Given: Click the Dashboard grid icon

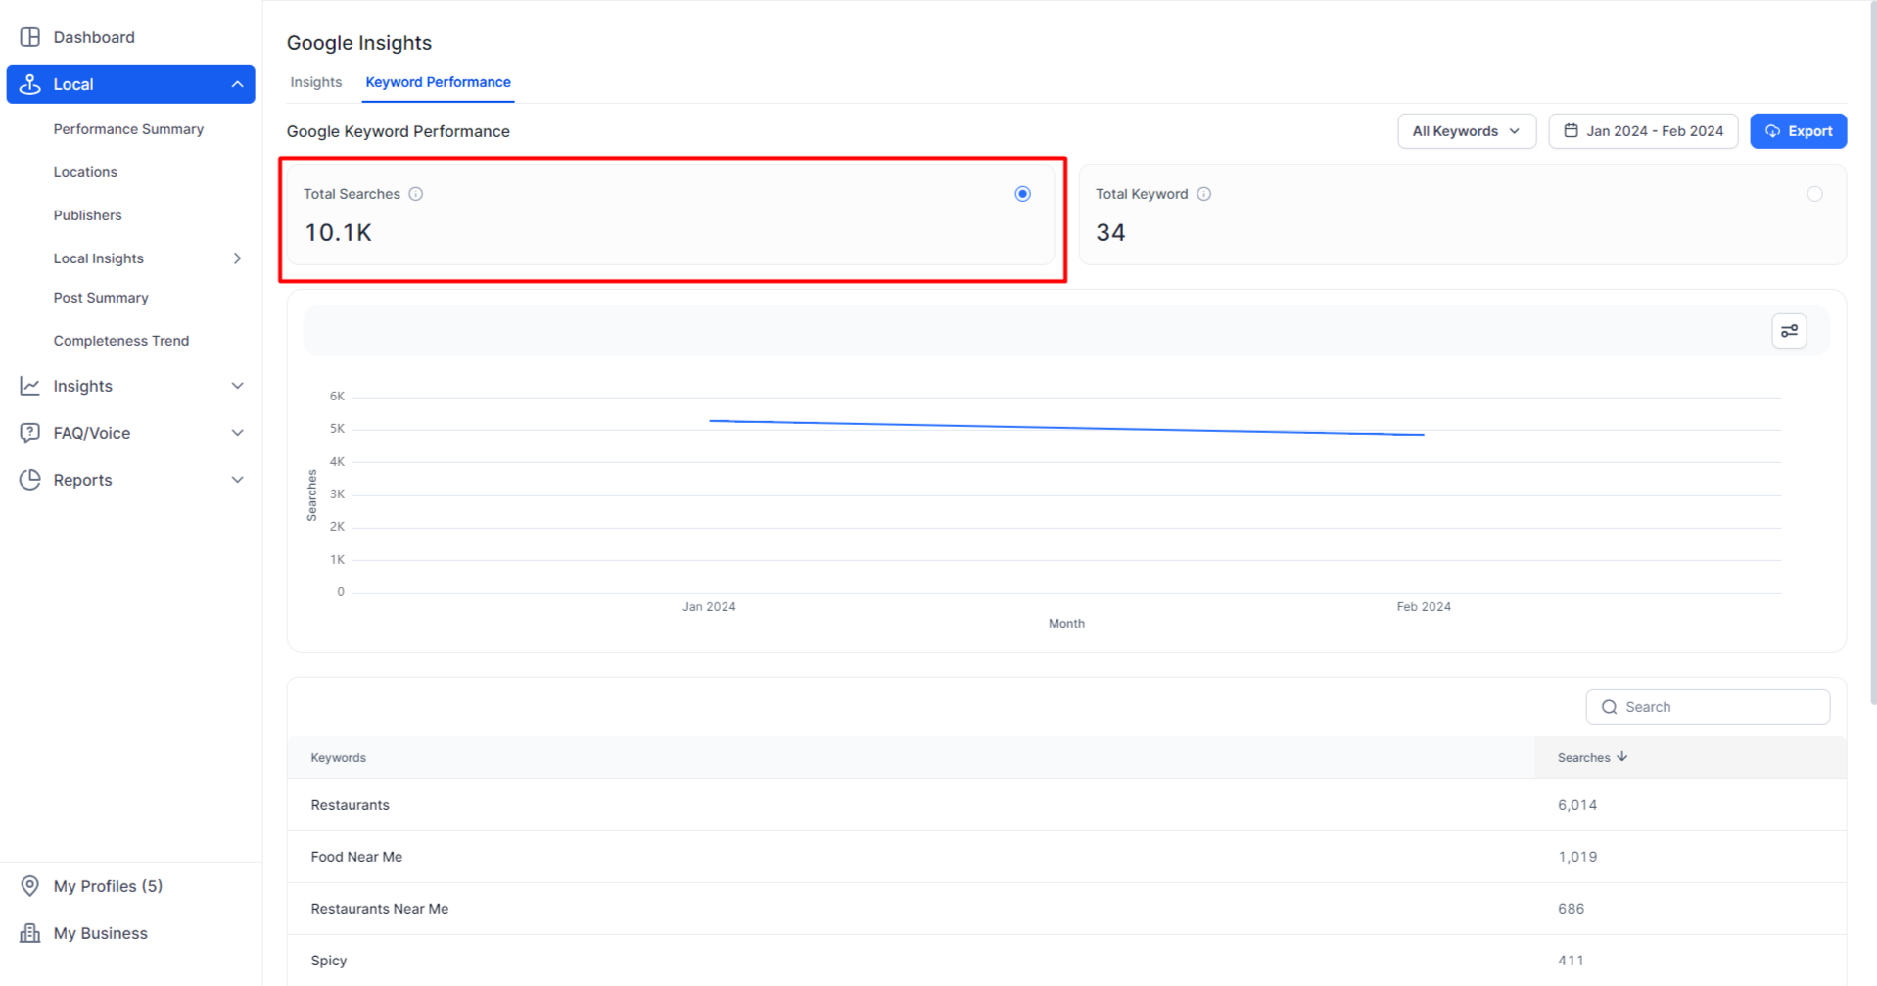Looking at the screenshot, I should click(30, 37).
